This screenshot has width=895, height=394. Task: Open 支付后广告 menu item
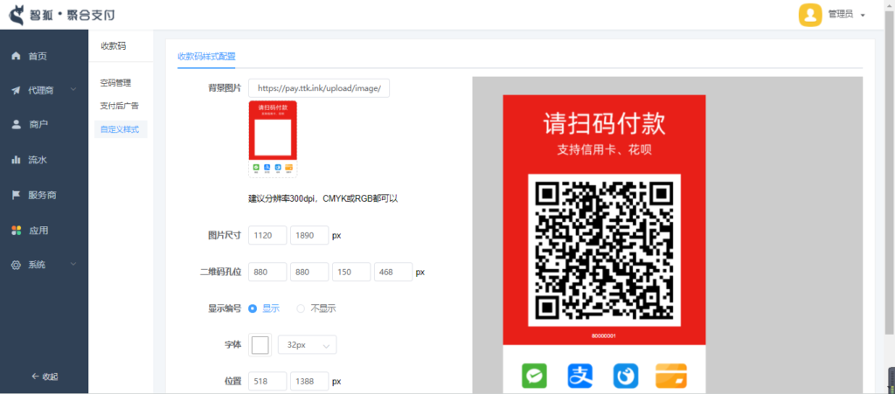119,106
